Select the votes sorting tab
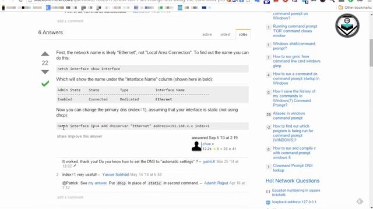Viewport: 373px width, 209px height. coord(243,34)
